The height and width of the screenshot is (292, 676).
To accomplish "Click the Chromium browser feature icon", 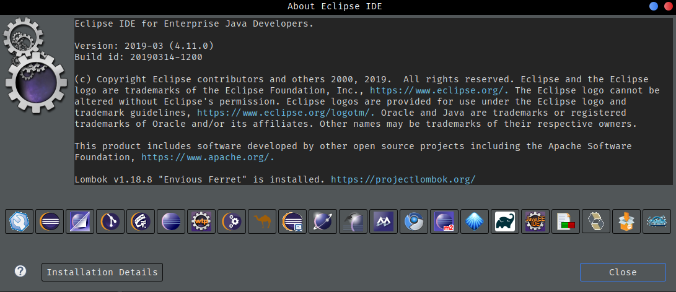I will 414,221.
